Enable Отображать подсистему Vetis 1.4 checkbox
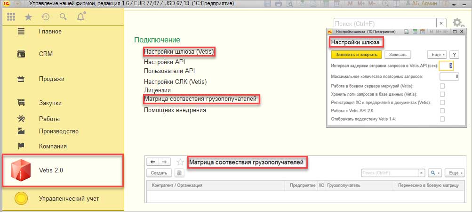 442,119
